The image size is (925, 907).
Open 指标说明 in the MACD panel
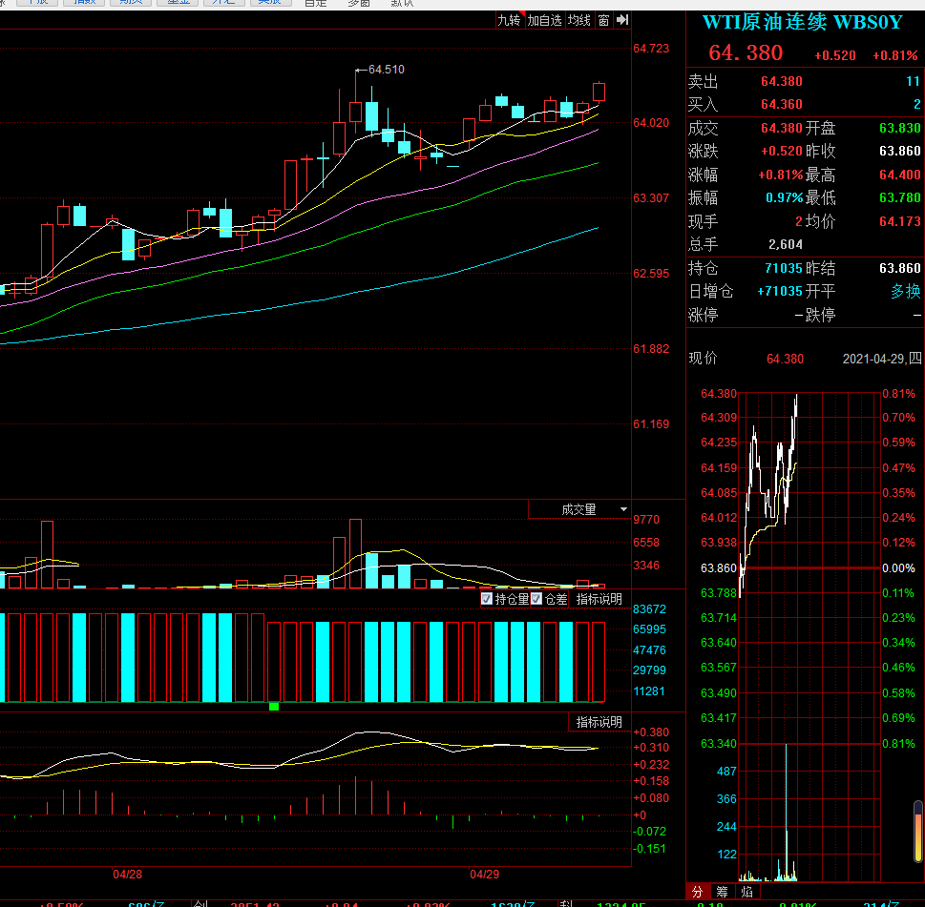(599, 722)
